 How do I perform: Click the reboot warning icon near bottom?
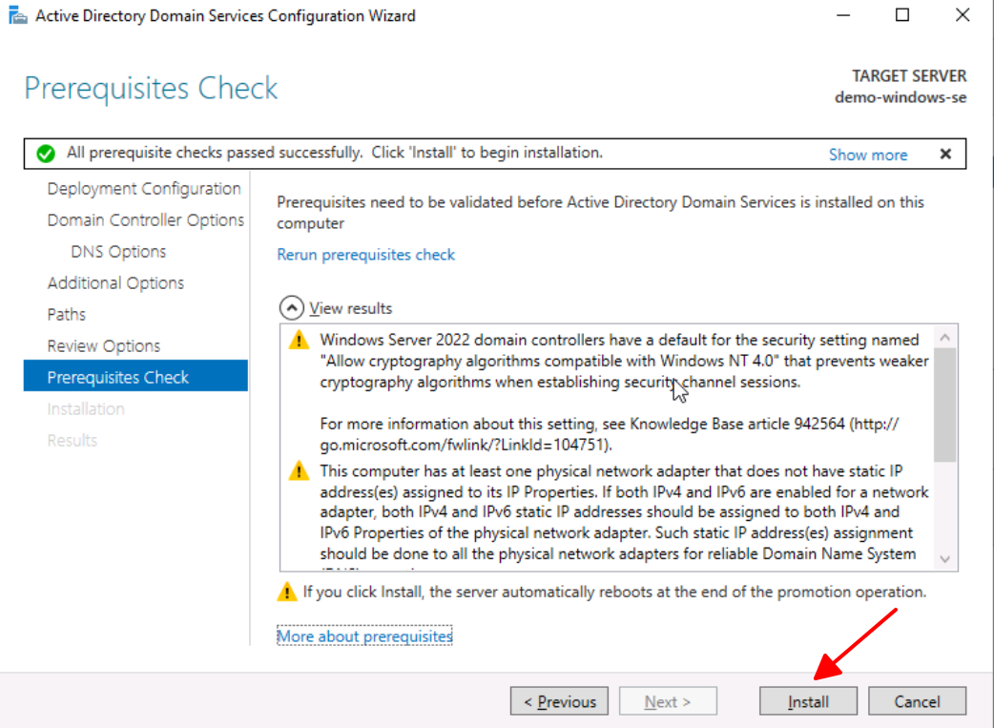point(286,593)
